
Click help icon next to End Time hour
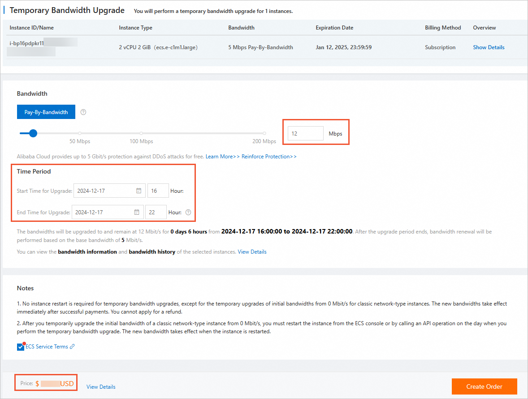tap(188, 212)
